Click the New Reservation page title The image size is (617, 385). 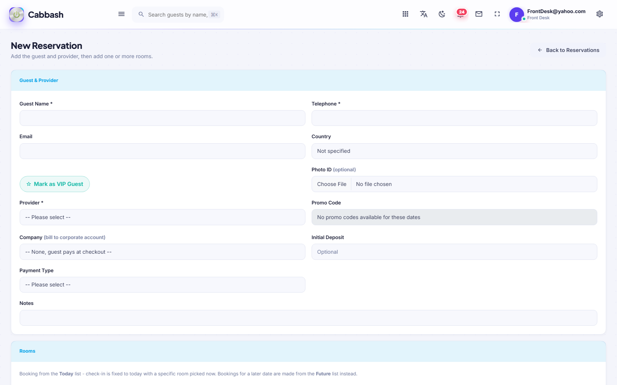(x=47, y=46)
